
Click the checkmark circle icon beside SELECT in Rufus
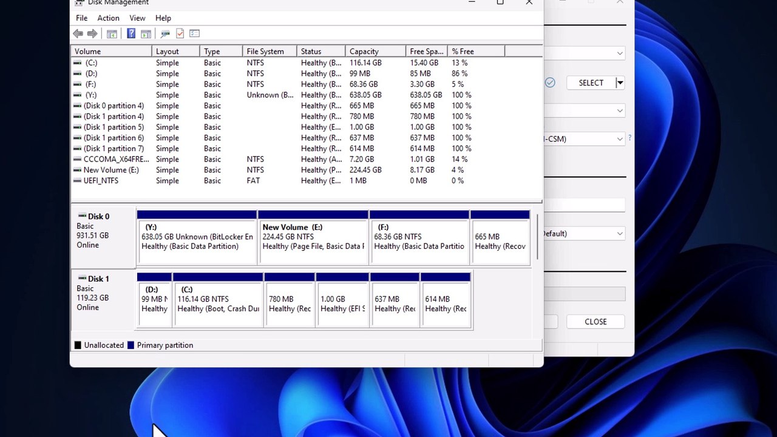pos(550,83)
